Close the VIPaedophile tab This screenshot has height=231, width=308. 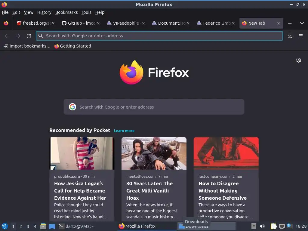point(143,23)
